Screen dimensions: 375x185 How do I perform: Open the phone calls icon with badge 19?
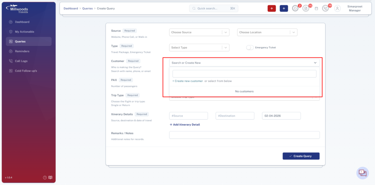326,8
